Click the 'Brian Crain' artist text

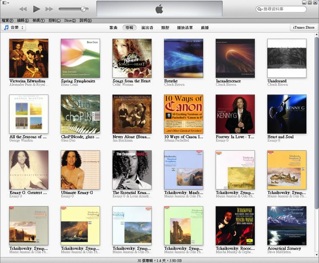69,85
